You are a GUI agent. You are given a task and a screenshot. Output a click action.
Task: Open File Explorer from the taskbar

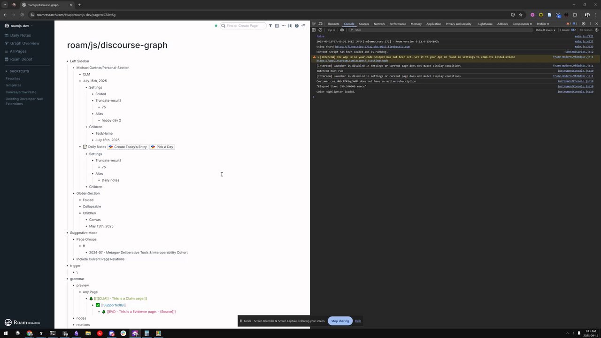[x=88, y=333]
